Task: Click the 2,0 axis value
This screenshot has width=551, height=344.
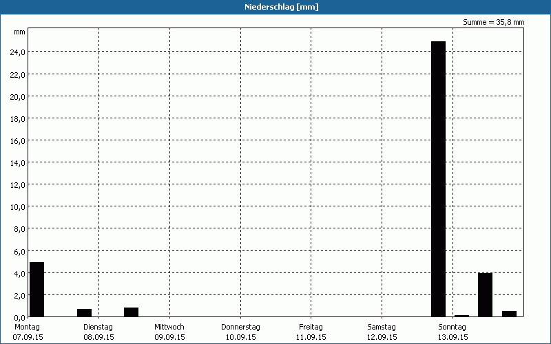Action: (19, 296)
